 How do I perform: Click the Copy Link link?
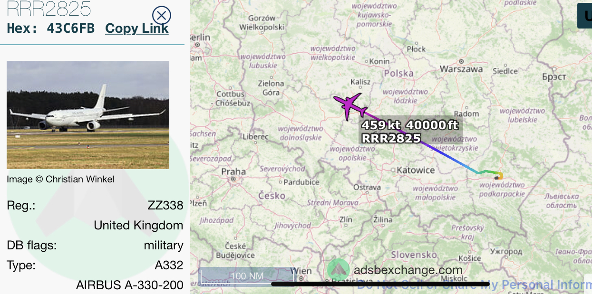(x=137, y=28)
